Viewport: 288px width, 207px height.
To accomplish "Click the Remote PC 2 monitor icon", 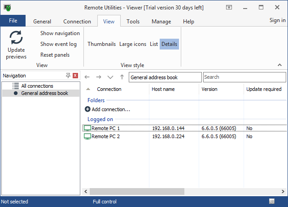I will [x=87, y=136].
